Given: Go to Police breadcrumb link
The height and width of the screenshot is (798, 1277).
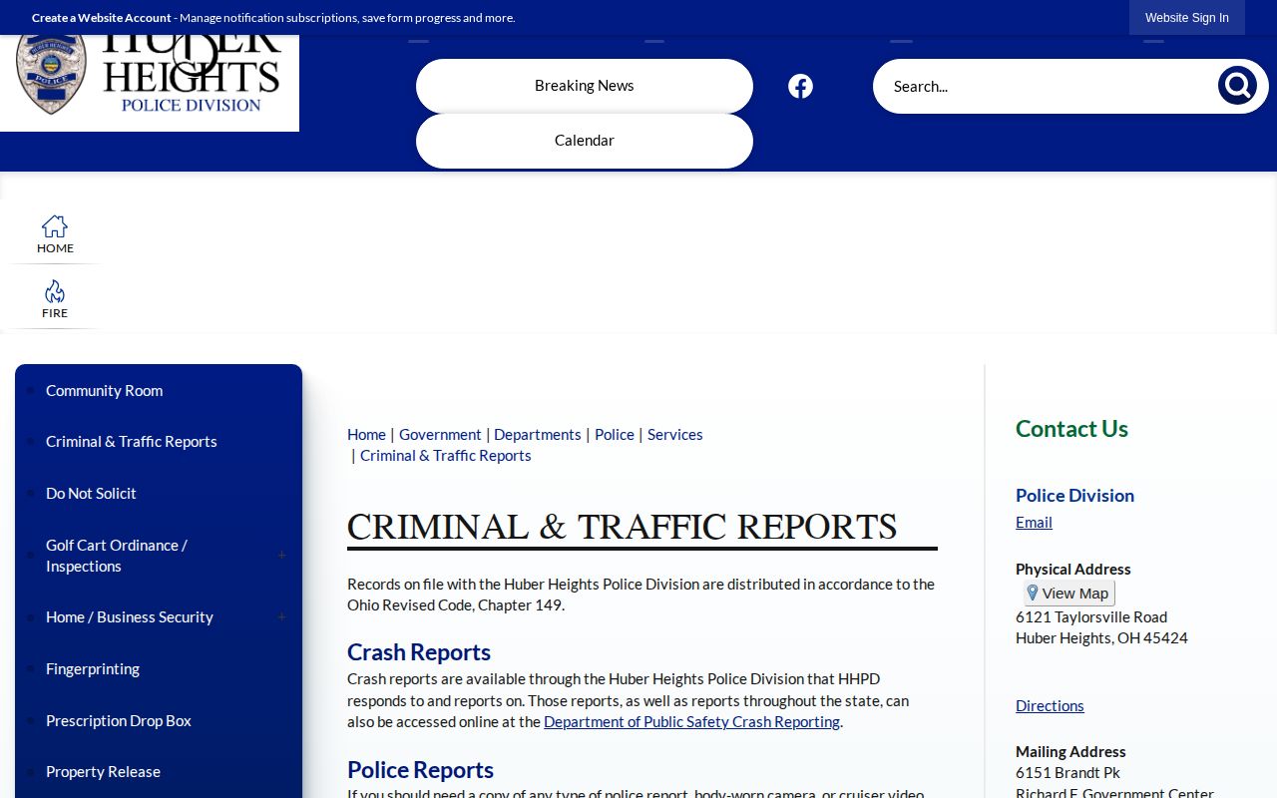Looking at the screenshot, I should 615,434.
